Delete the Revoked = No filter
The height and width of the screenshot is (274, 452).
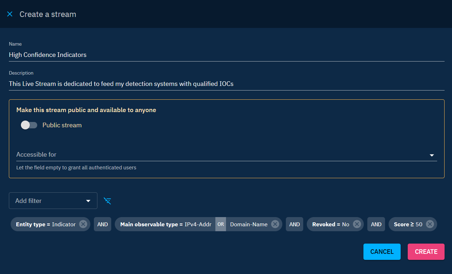357,224
